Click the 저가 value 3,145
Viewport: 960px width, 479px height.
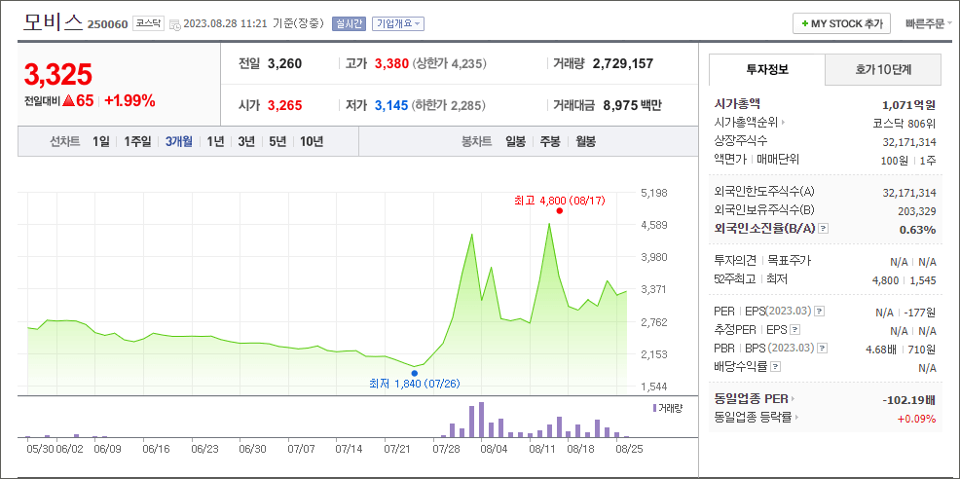pyautogui.click(x=391, y=105)
